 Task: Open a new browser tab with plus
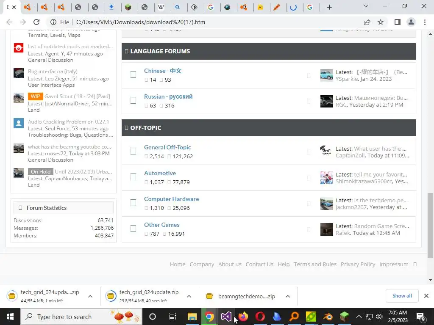(329, 8)
